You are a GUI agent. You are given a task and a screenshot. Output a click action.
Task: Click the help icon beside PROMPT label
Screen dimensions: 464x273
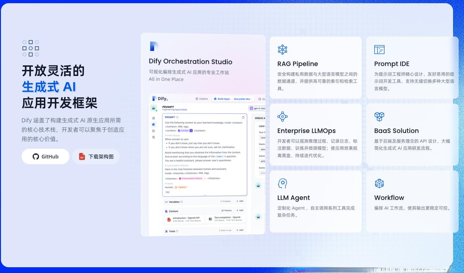[x=177, y=117]
